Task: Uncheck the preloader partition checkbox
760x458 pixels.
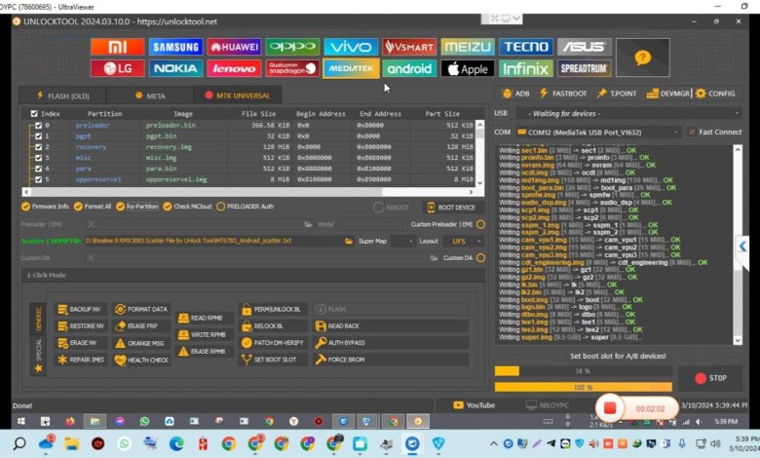Action: 38,125
